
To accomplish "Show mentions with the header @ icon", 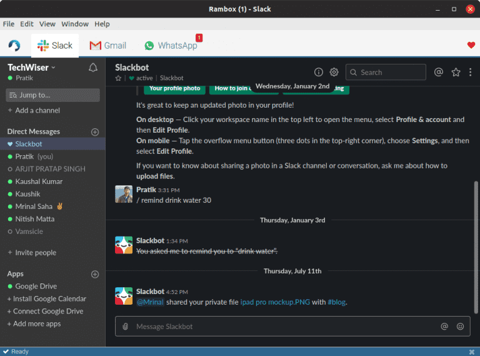I will click(x=438, y=72).
